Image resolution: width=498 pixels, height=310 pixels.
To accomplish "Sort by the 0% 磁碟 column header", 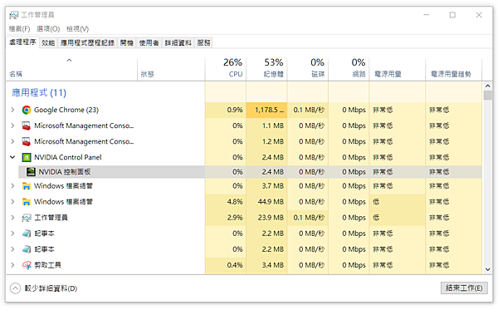I will (307, 69).
